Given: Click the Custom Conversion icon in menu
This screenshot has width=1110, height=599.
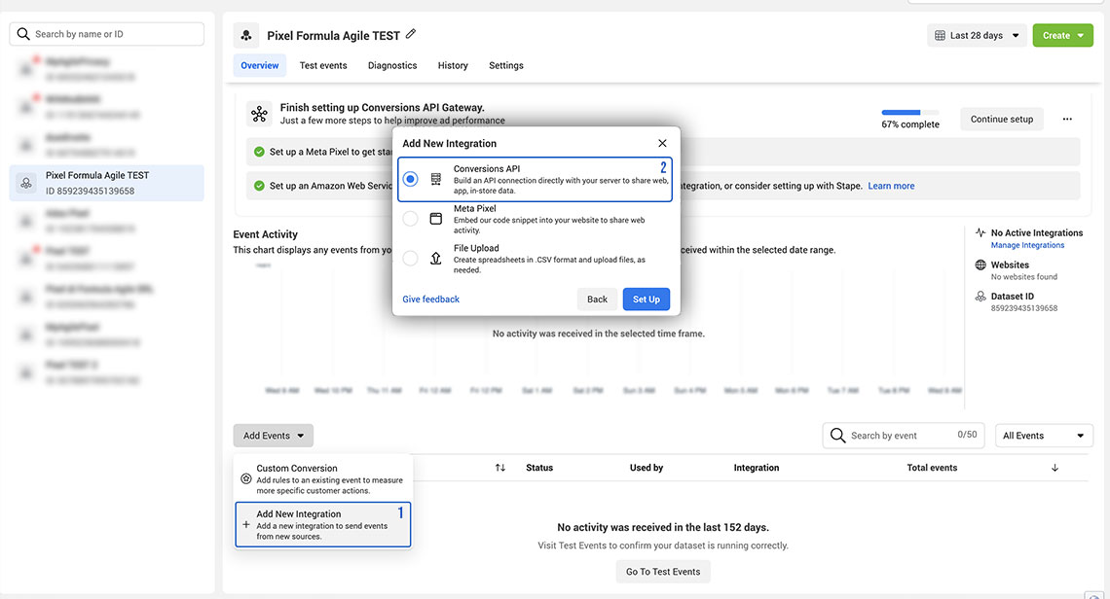Looking at the screenshot, I should point(245,478).
